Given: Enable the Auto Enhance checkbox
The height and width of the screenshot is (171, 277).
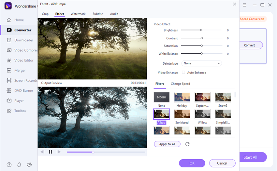Looking at the screenshot, I should 183,72.
